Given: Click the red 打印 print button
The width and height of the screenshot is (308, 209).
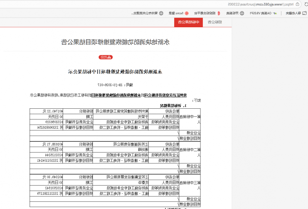Looking at the screenshot, I should [106, 57].
